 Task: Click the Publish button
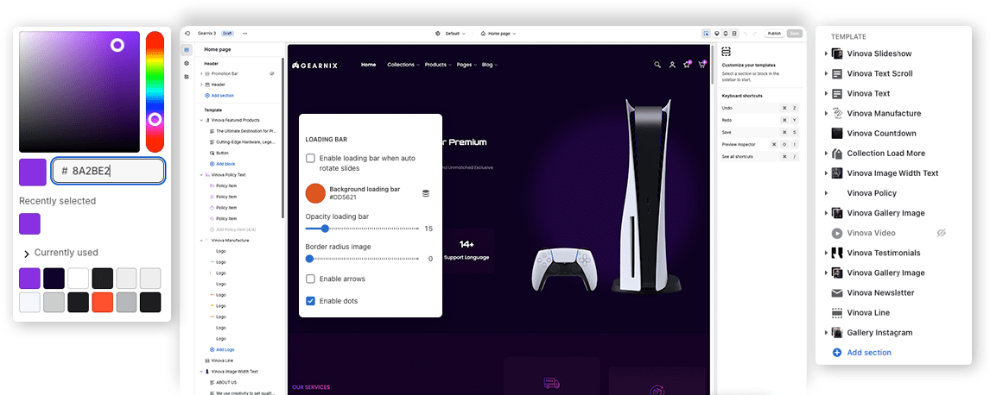click(774, 34)
